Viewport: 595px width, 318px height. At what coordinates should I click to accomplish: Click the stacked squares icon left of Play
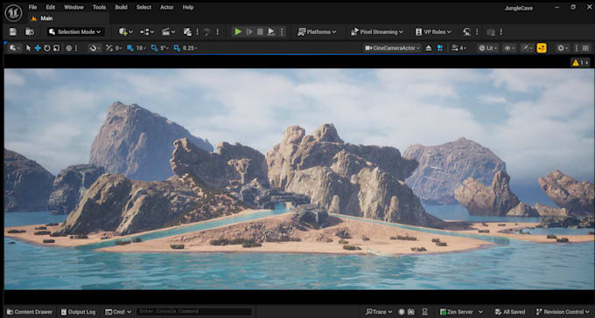click(187, 31)
